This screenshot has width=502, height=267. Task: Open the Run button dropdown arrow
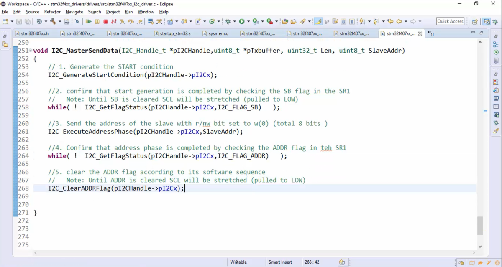248,21
